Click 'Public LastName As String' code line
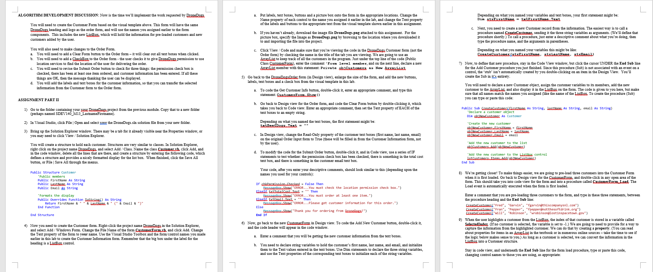Viewport: 653px width, 272px height. pyautogui.click(x=61, y=184)
